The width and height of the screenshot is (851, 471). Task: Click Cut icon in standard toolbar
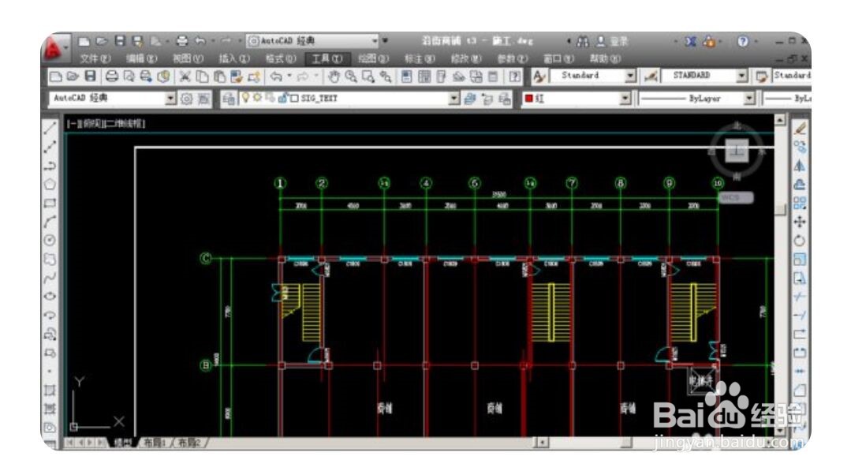tap(185, 77)
